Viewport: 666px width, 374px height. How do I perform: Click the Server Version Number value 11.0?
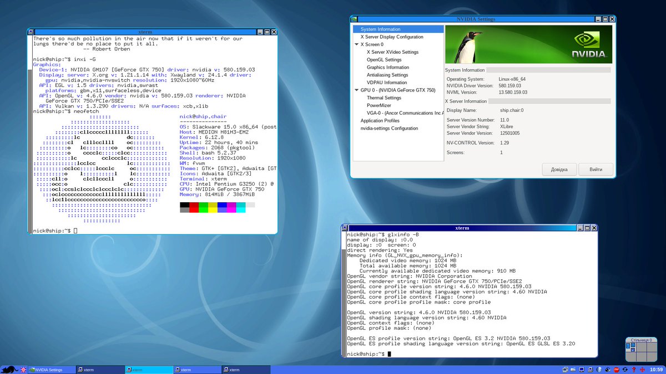[x=504, y=120]
